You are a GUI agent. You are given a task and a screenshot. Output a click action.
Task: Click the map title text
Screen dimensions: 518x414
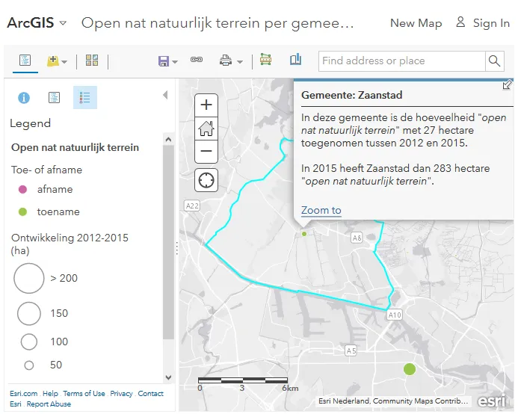coord(218,23)
